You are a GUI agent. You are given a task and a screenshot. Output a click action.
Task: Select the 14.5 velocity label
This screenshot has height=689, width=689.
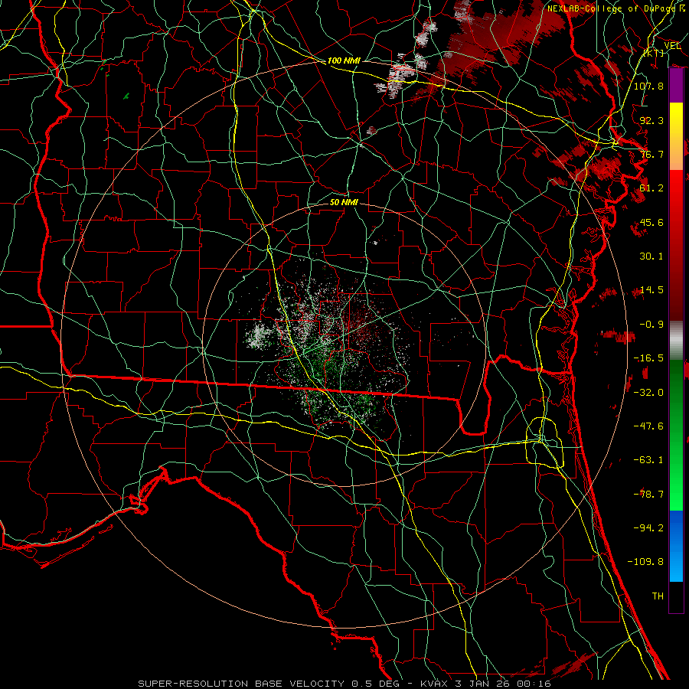tap(651, 290)
